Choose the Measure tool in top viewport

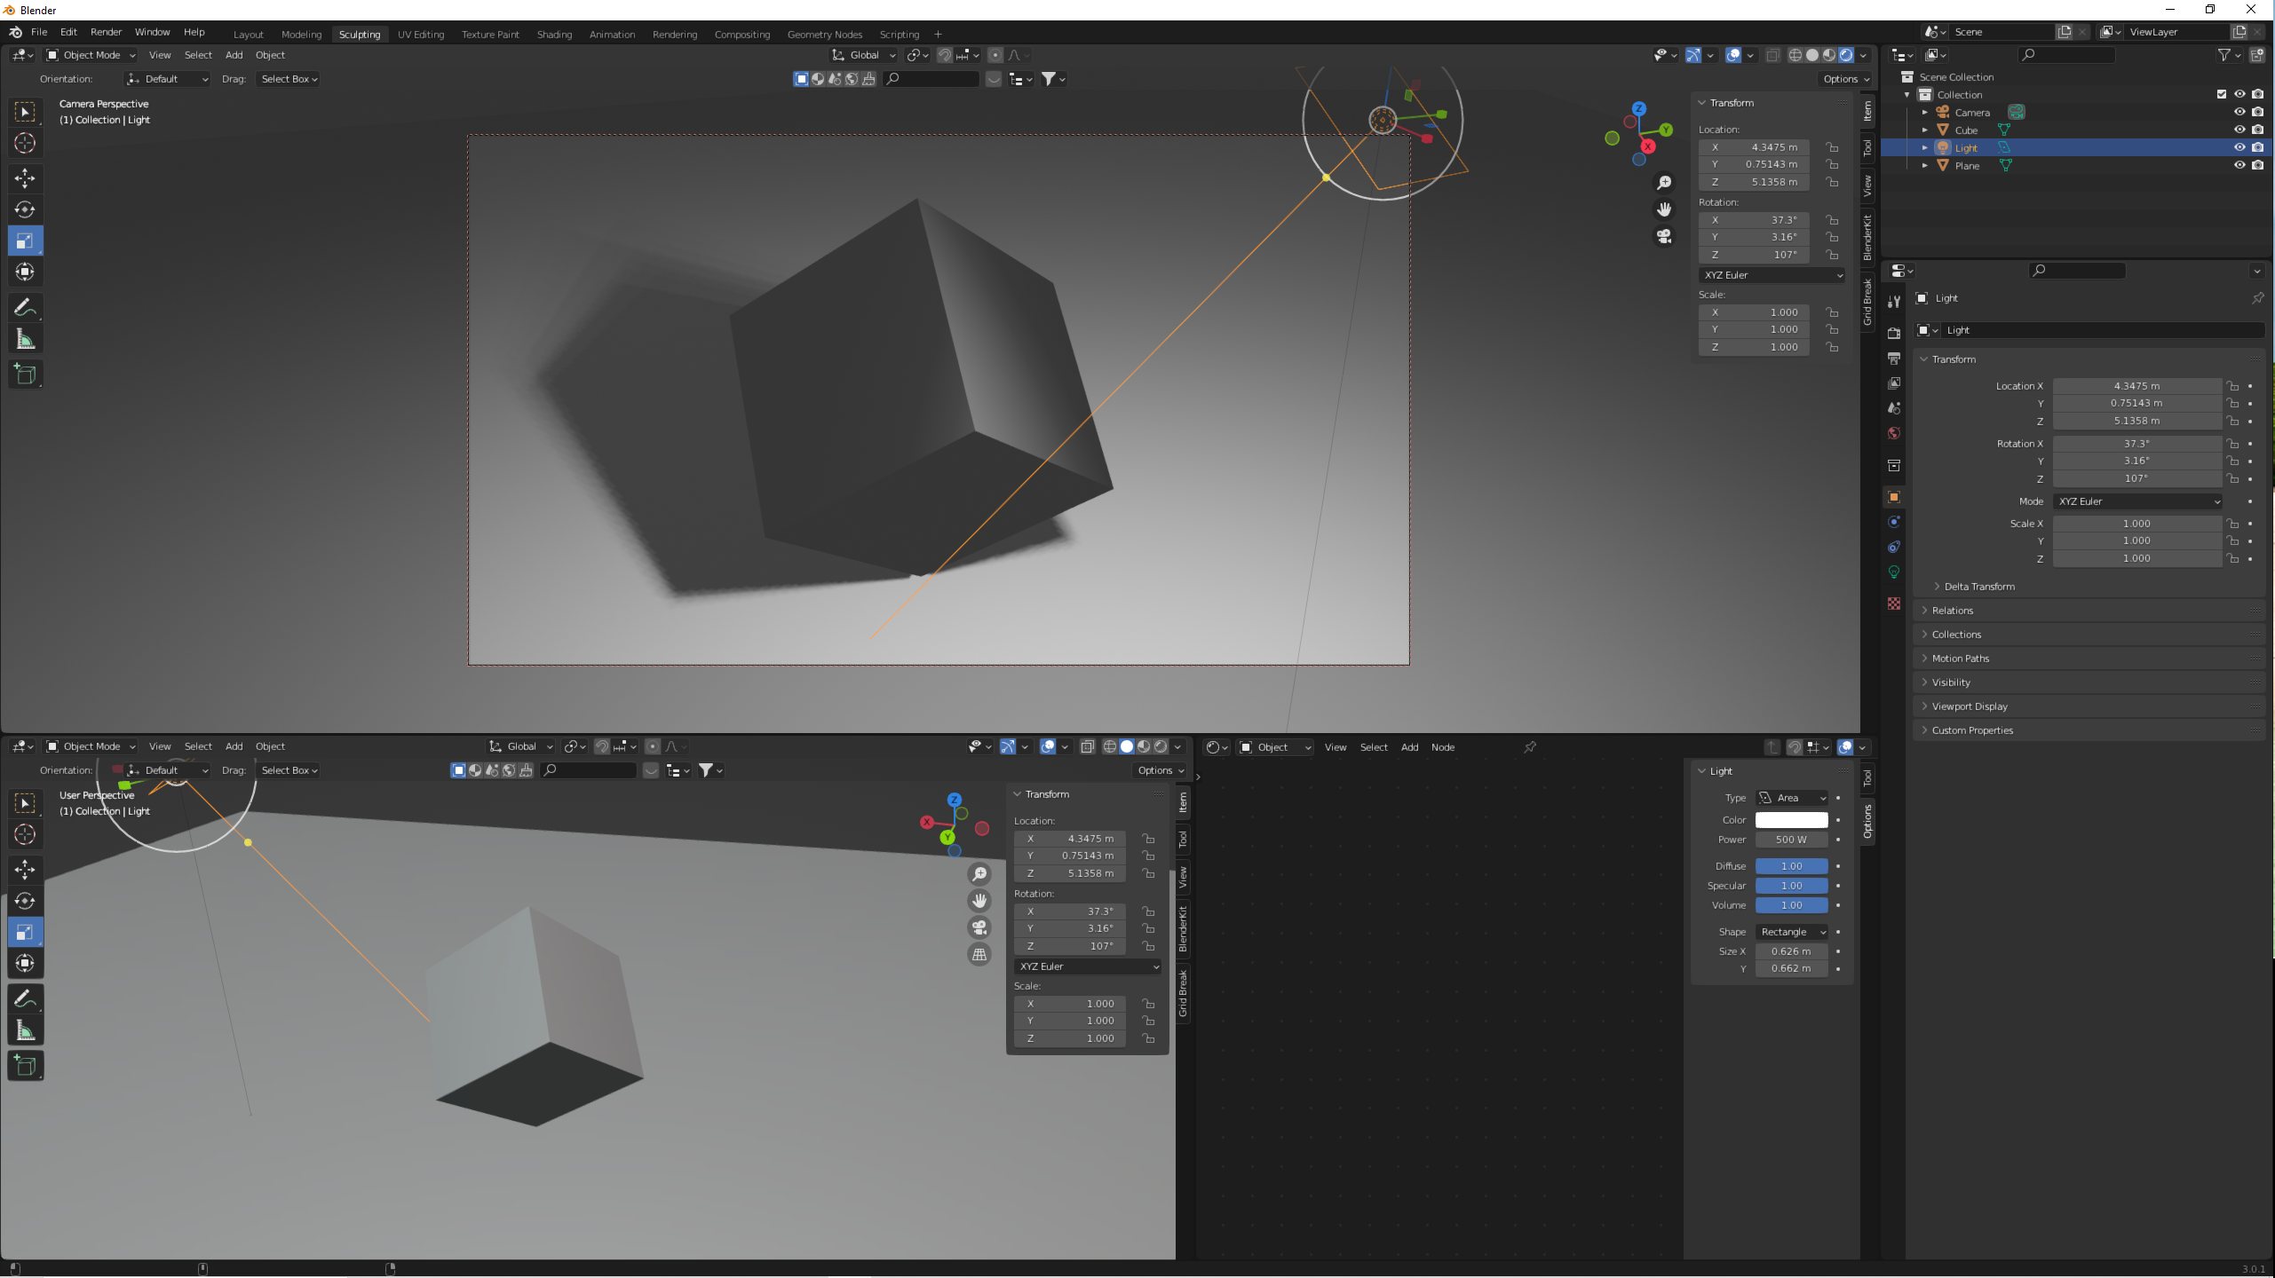coord(25,339)
